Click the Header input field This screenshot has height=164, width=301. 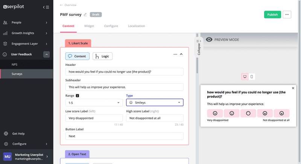pyautogui.click(x=125, y=72)
